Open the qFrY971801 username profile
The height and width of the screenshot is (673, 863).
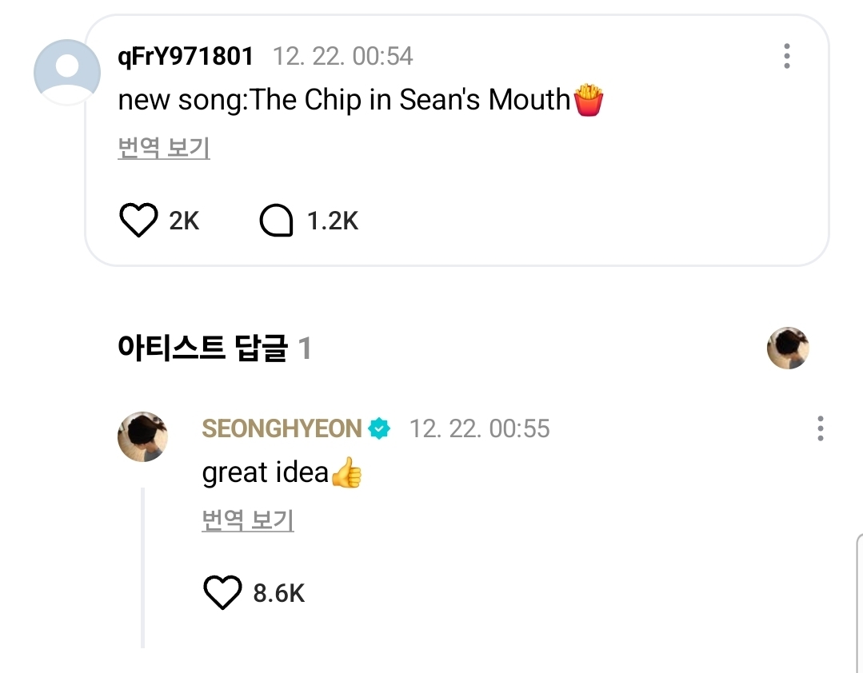186,56
